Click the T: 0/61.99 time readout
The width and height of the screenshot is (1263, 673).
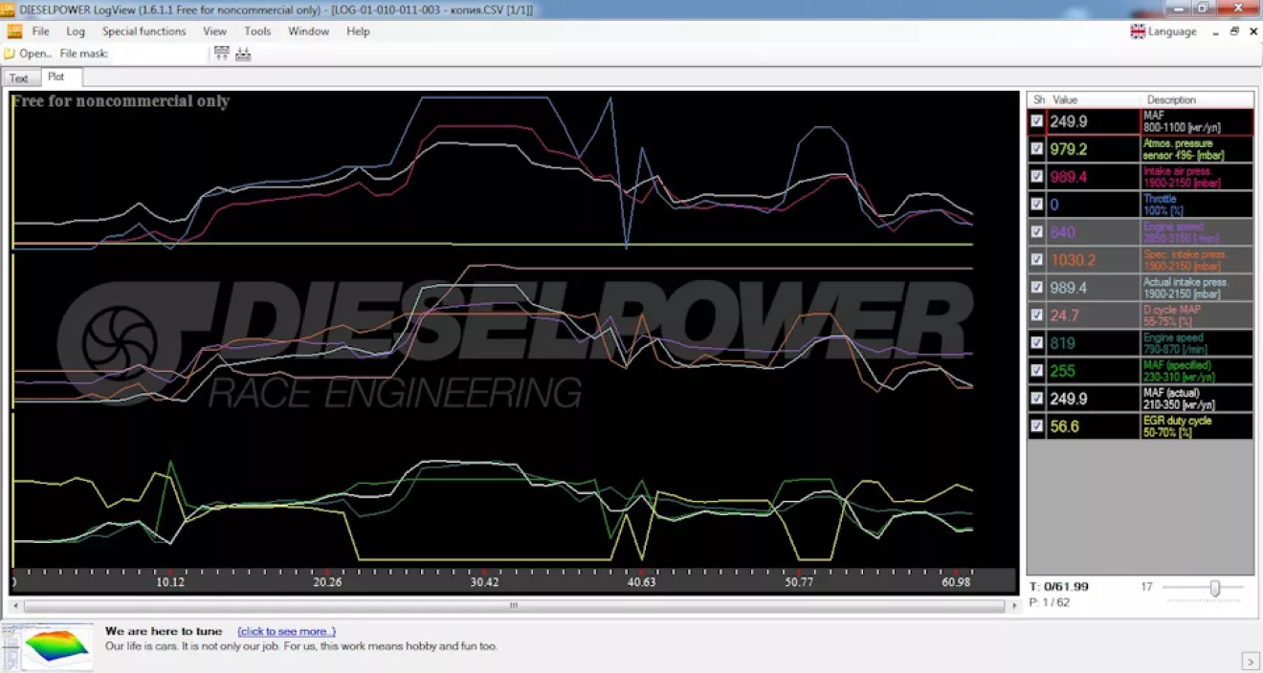(1059, 586)
